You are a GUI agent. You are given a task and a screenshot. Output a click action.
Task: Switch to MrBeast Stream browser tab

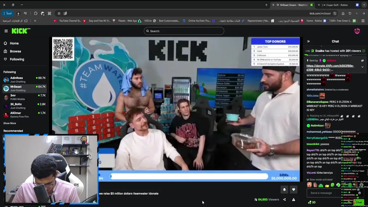(x=292, y=5)
